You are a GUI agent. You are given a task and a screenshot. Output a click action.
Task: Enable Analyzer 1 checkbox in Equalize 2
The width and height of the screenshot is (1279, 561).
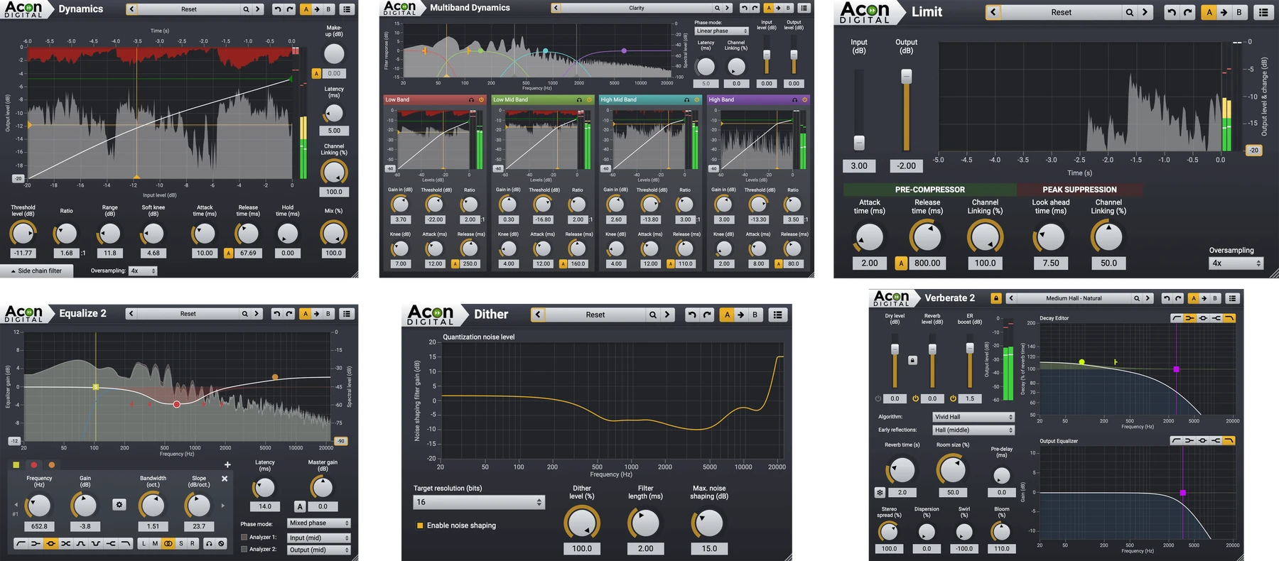(244, 537)
